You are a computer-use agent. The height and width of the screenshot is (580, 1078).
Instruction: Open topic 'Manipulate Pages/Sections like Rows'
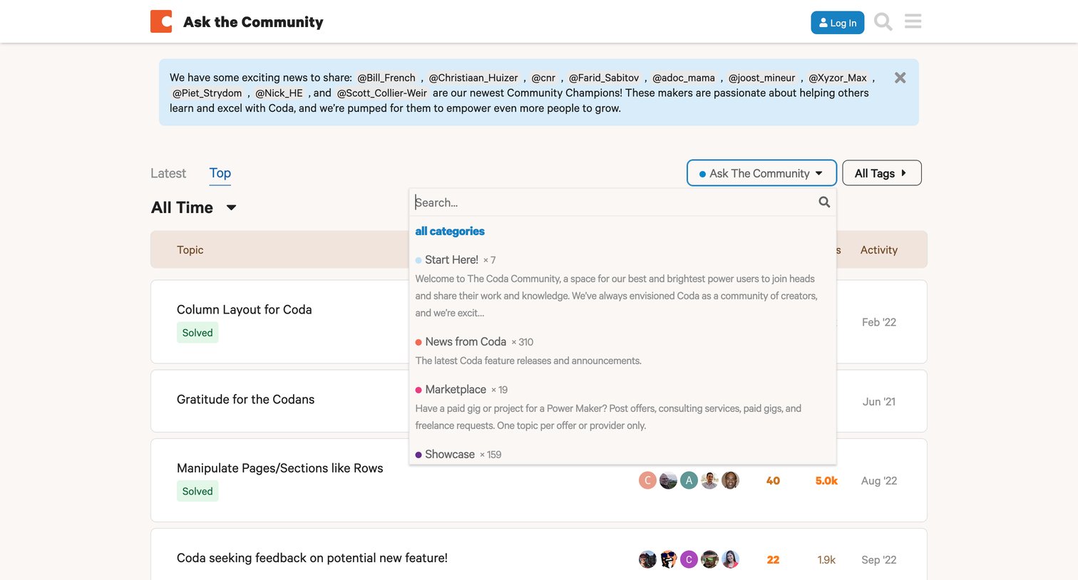coord(280,468)
